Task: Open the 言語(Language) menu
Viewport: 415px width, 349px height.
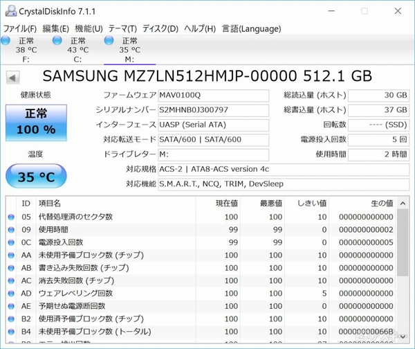Action: click(x=252, y=28)
